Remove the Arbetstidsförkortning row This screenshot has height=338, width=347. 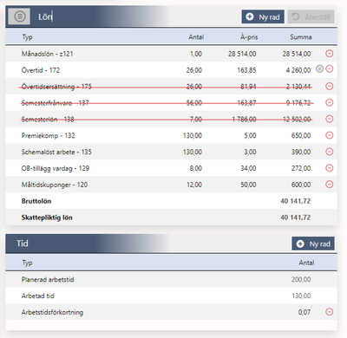point(330,312)
